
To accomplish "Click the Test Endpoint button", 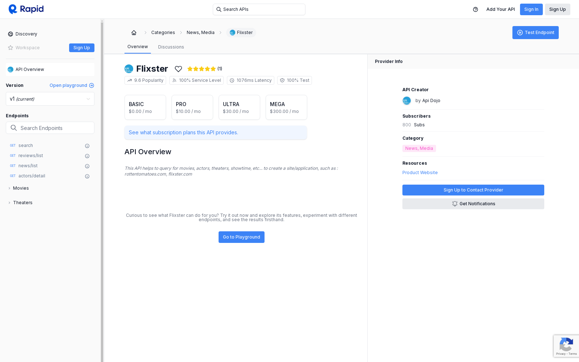I will tap(536, 33).
